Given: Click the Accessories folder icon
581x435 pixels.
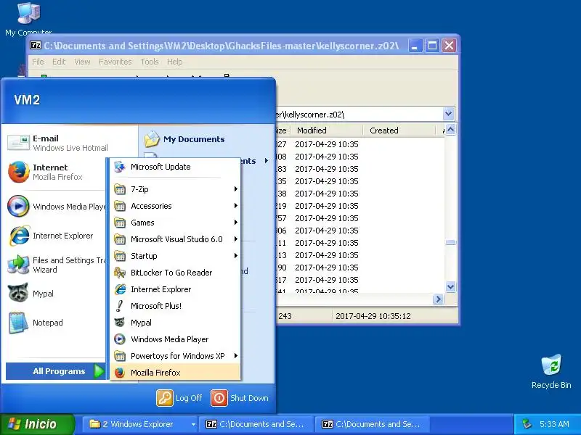Looking at the screenshot, I should 120,206.
